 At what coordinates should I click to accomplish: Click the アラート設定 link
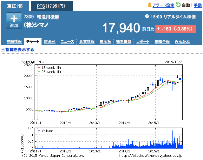[163, 5]
